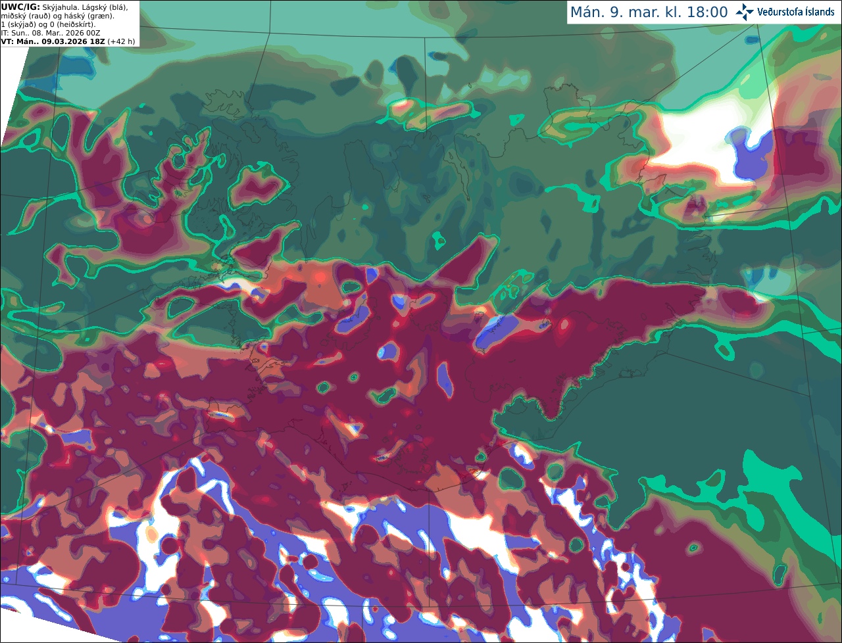Click the '1 (skýjað) og 0 (heiðskírt).' line
842x643 pixels.
(48, 24)
